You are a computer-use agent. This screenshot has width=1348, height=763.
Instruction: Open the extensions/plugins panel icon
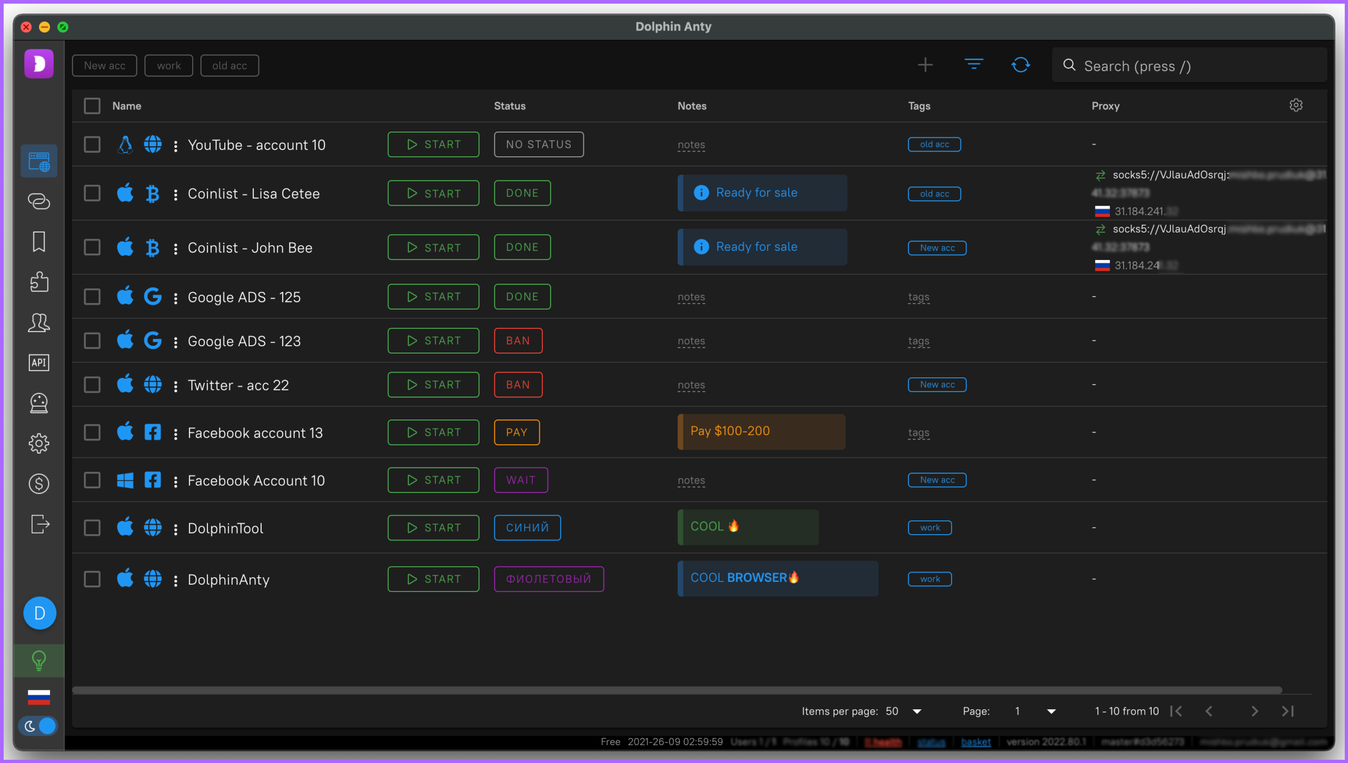[40, 282]
